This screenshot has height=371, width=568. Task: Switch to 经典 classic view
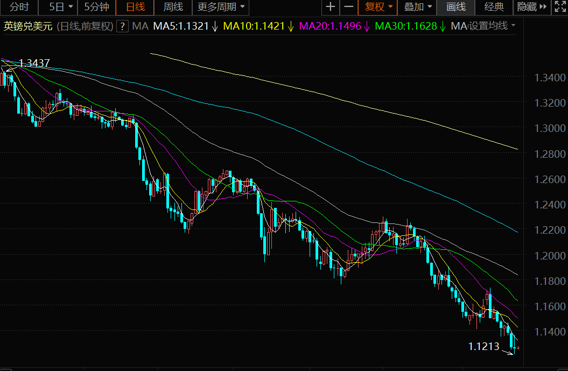(x=494, y=7)
